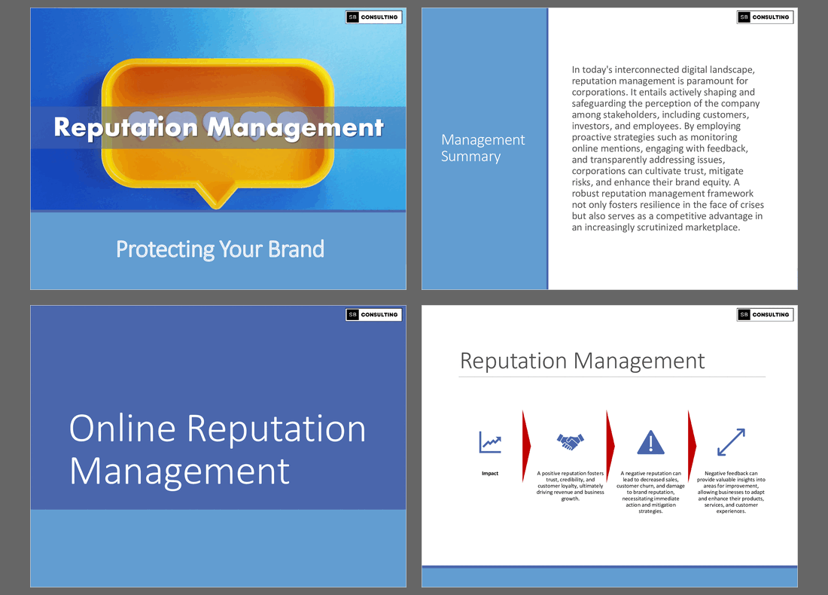Image resolution: width=828 pixels, height=595 pixels.
Task: Click the bold 'Impact' label text
Action: [490, 473]
